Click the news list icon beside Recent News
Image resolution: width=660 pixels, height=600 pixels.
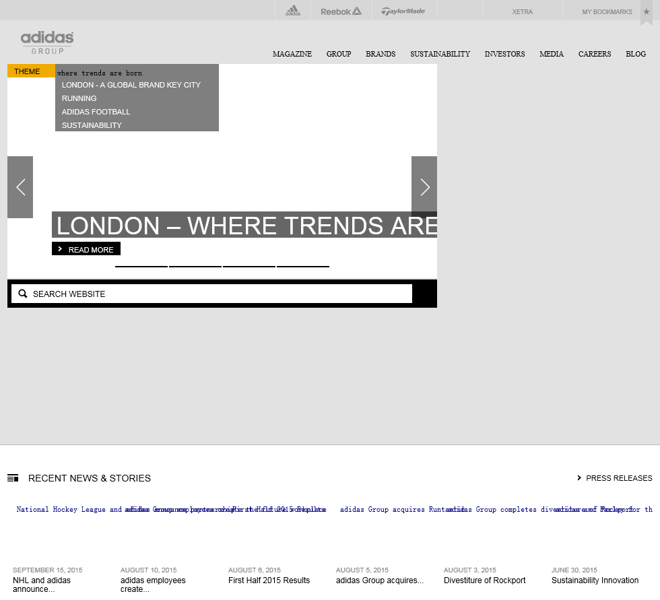(13, 478)
